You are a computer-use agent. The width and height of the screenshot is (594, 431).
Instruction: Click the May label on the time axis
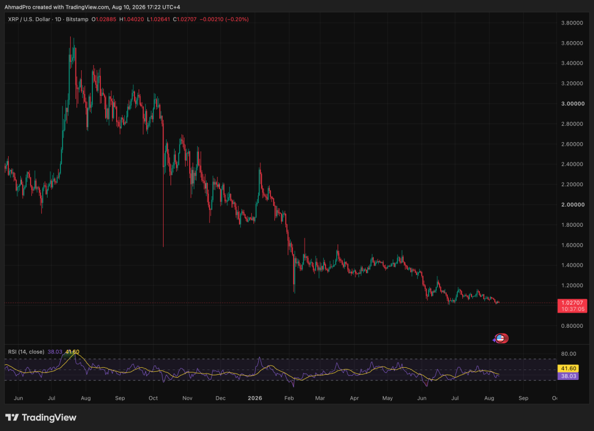tap(387, 398)
